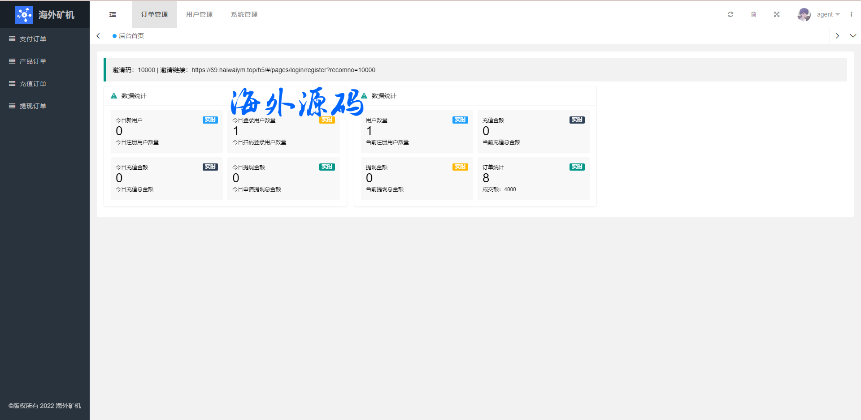861x420 pixels.
Task: Click the sidebar collapse hamburger icon
Action: (x=113, y=14)
